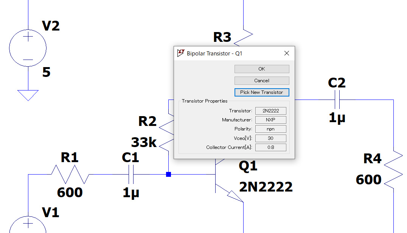Select the Manufacturer field showing NXP
This screenshot has height=233, width=407.
click(x=271, y=120)
